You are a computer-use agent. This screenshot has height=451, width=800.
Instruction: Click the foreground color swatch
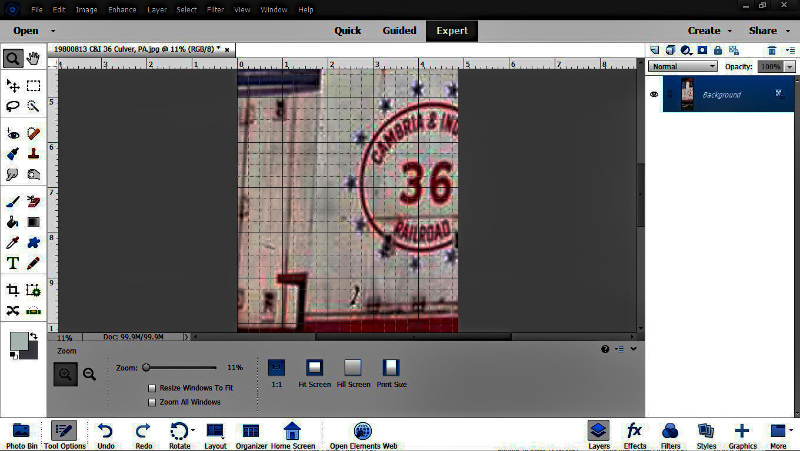pos(19,341)
